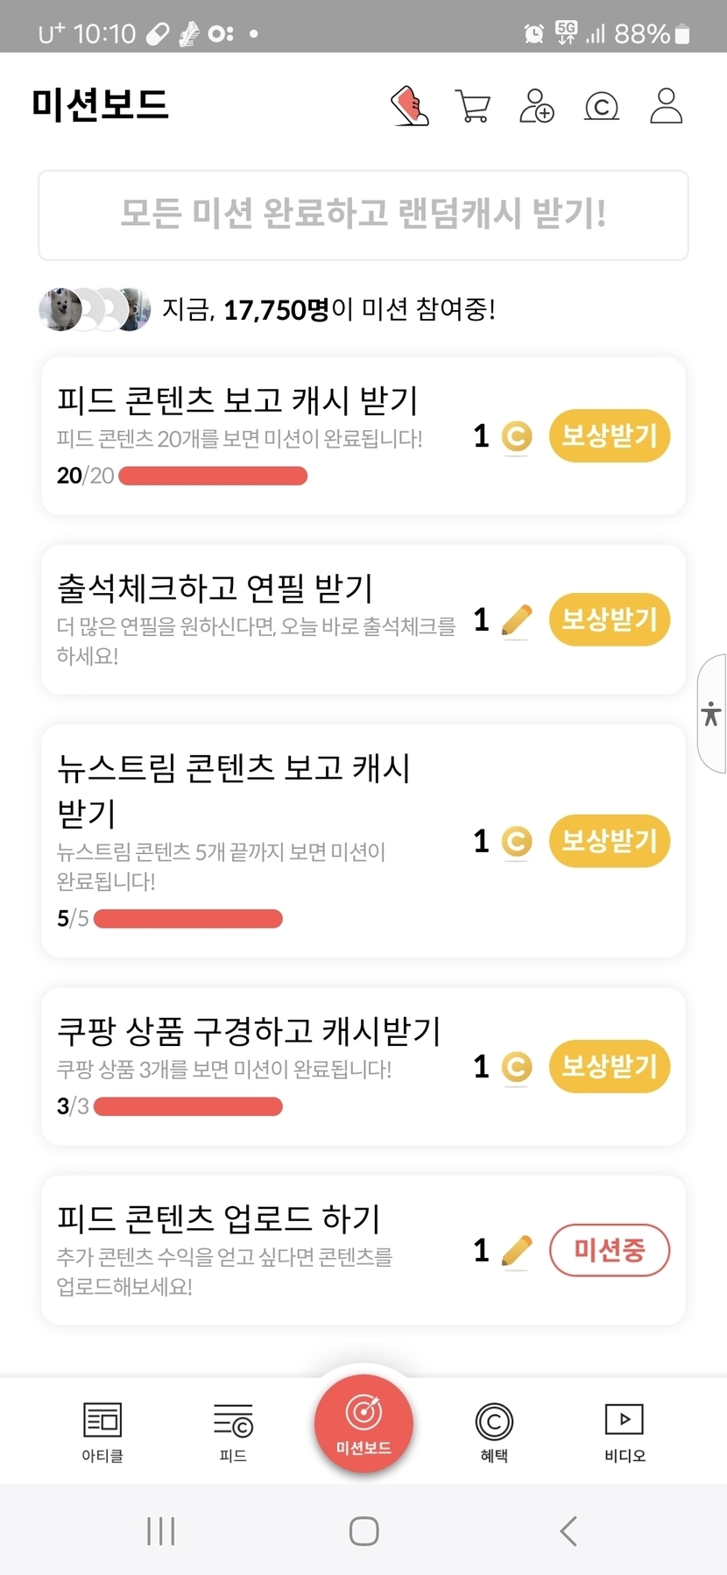Open the 비디오 tab
Screen dimensions: 727x1575
click(x=625, y=1431)
